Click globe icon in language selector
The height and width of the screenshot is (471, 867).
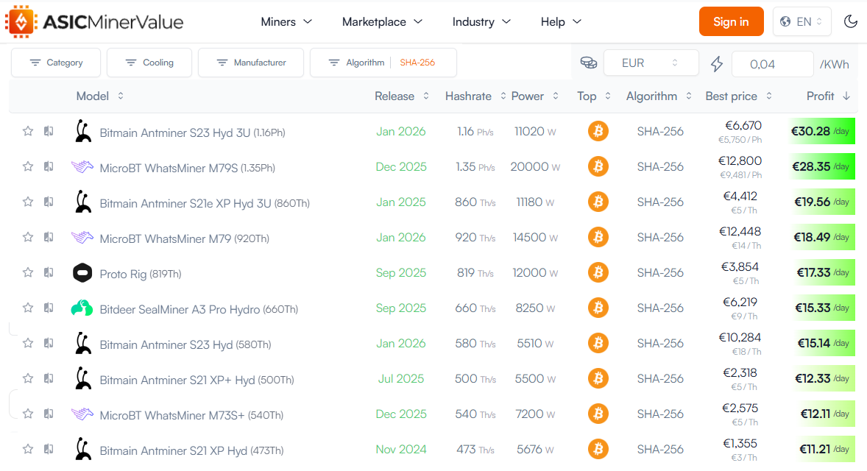785,21
